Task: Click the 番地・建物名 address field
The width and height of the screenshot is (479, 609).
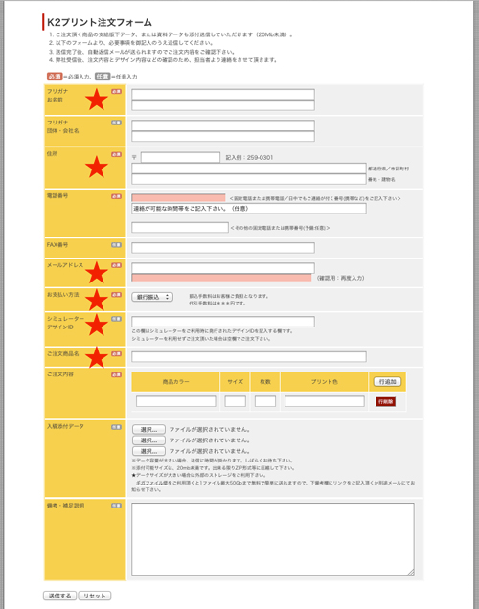Action: 249,179
